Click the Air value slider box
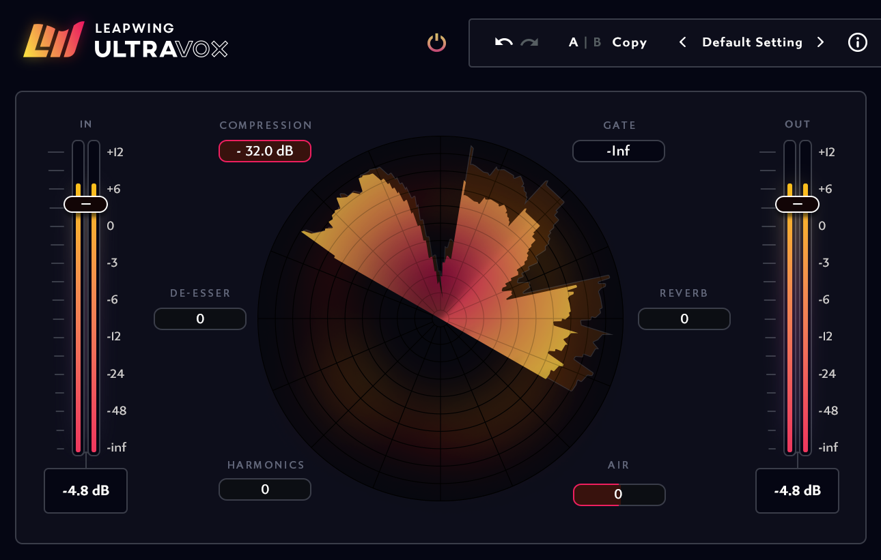Image resolution: width=881 pixels, height=560 pixels. [x=619, y=495]
